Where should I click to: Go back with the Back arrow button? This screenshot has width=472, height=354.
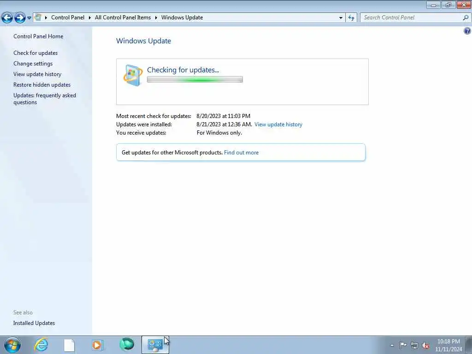[x=7, y=18]
